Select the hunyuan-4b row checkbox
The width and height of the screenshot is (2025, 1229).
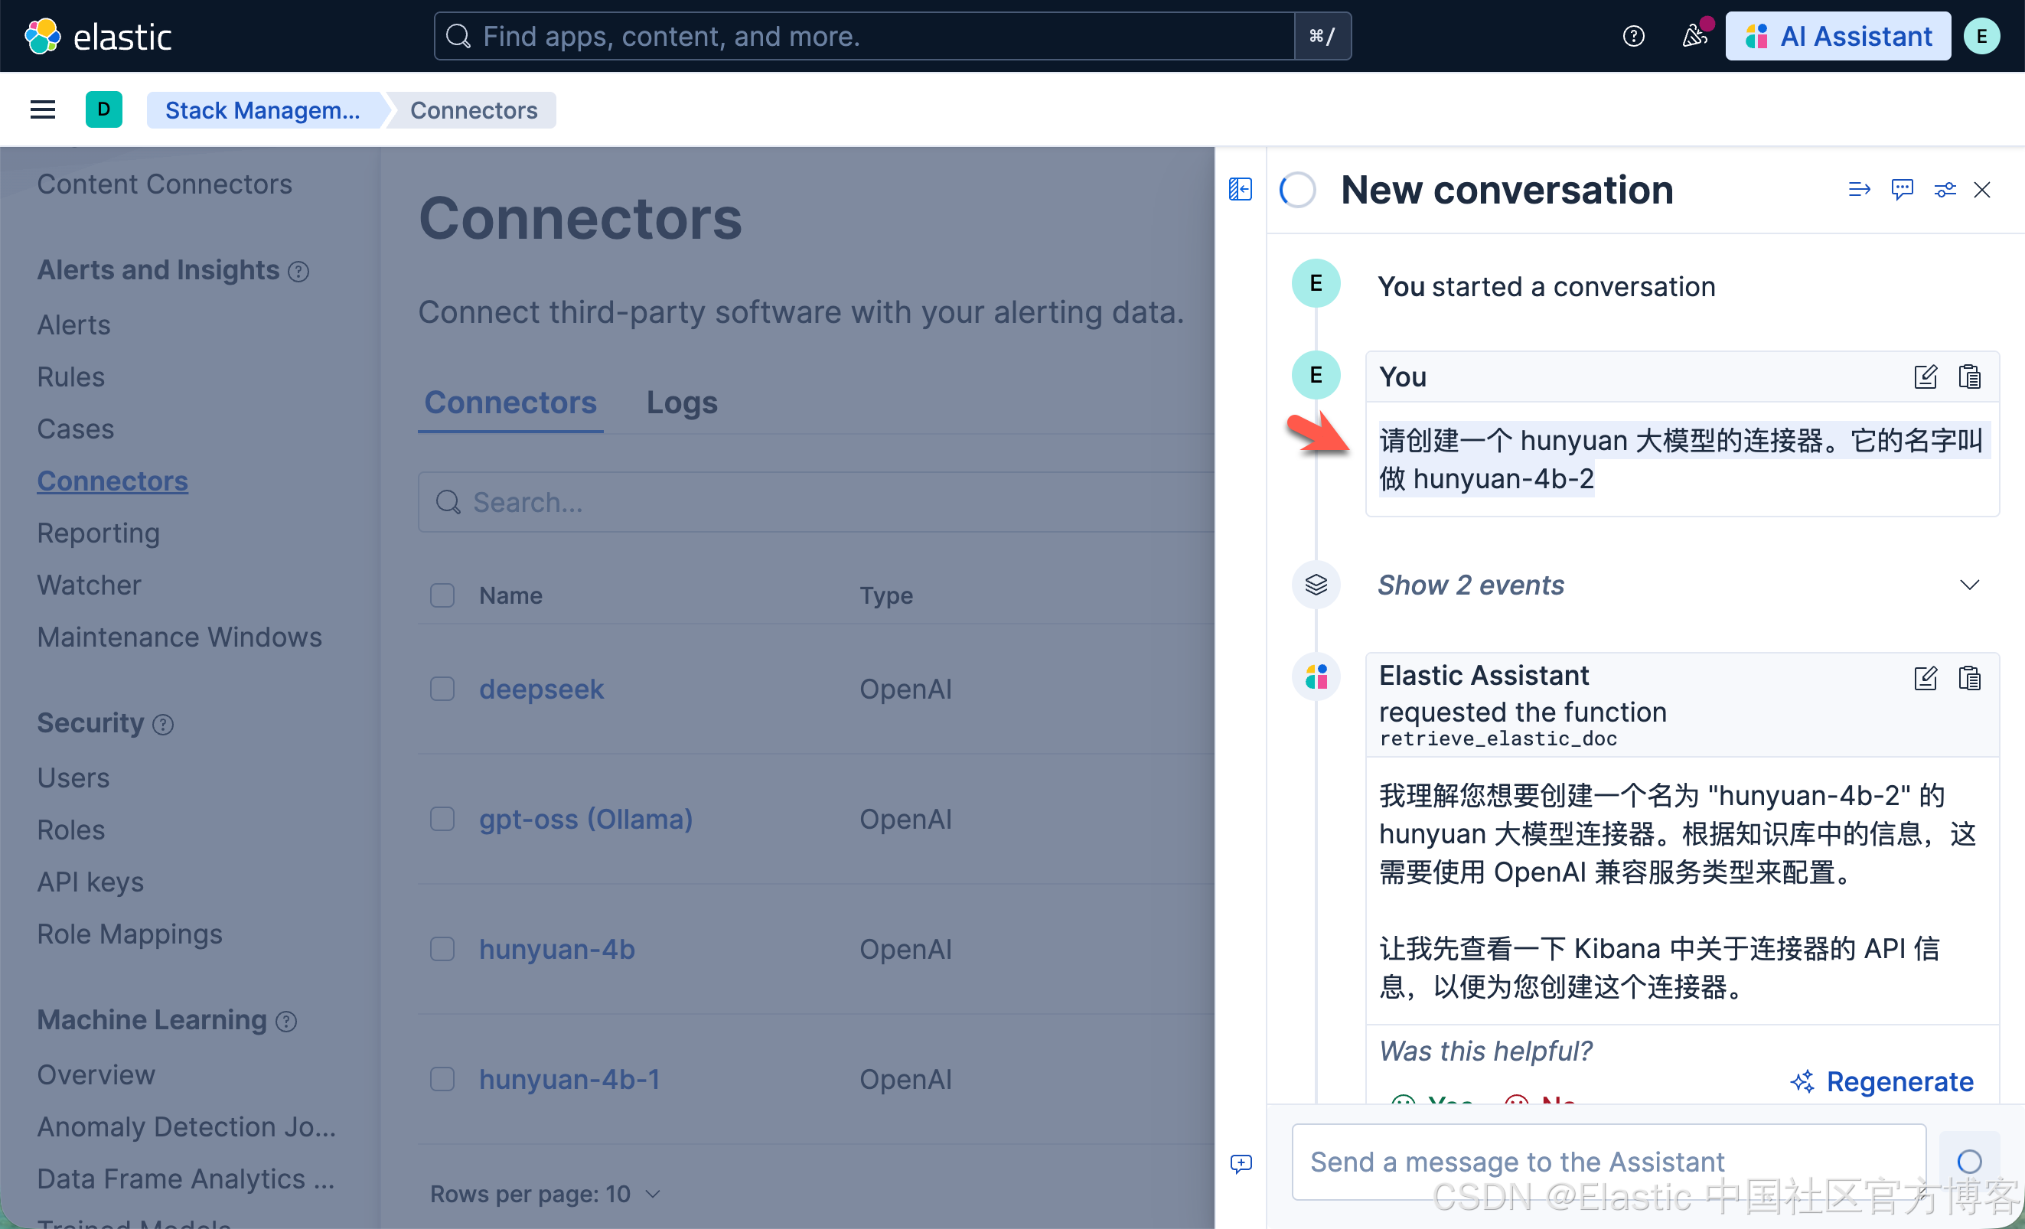point(442,949)
